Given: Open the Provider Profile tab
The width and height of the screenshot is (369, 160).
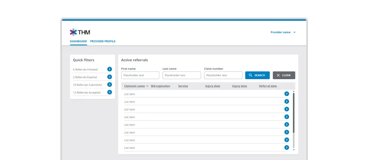Looking at the screenshot, I should [103, 41].
